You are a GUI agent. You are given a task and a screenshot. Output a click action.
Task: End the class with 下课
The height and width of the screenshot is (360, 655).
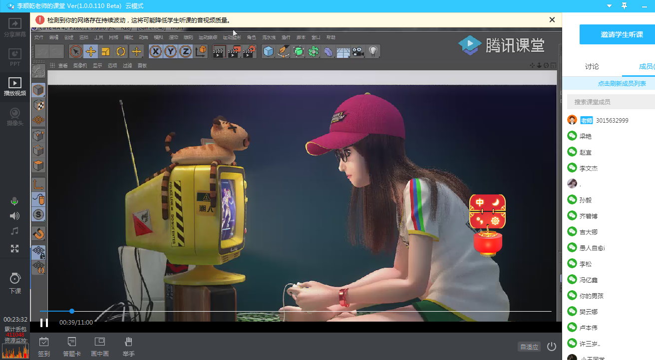[14, 283]
